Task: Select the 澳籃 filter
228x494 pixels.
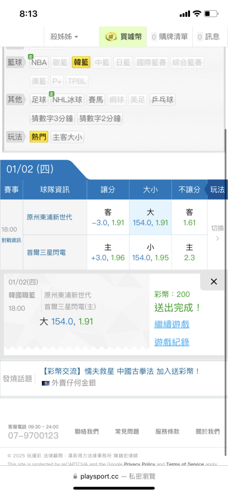Action: (39, 81)
